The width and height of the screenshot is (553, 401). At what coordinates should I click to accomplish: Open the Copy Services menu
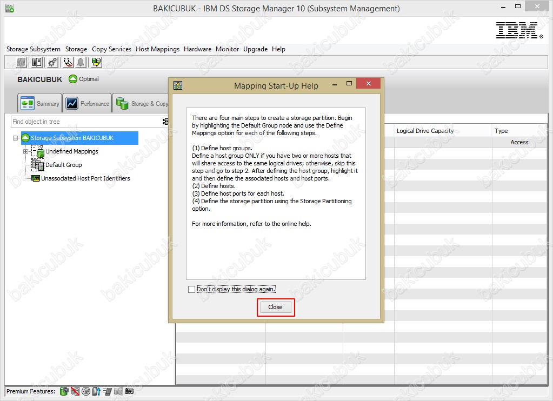111,49
